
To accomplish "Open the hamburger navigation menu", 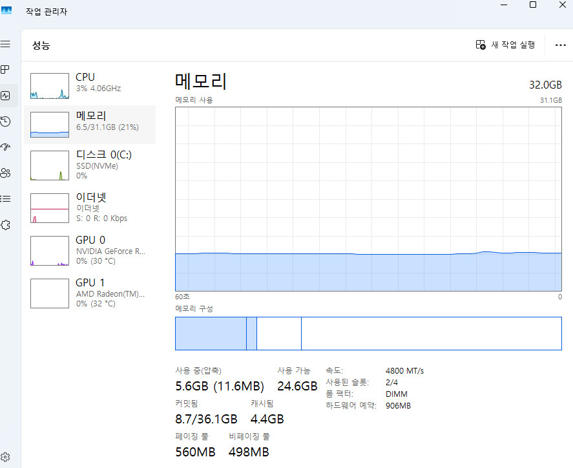I will point(5,44).
